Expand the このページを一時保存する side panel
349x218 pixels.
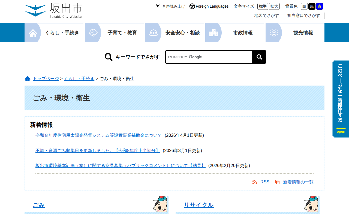(341, 99)
